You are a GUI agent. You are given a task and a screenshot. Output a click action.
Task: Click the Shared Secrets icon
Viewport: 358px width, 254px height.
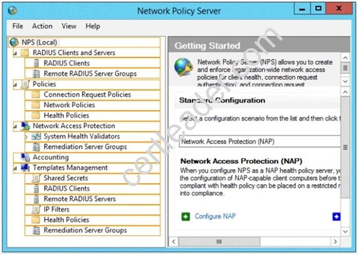coord(36,178)
